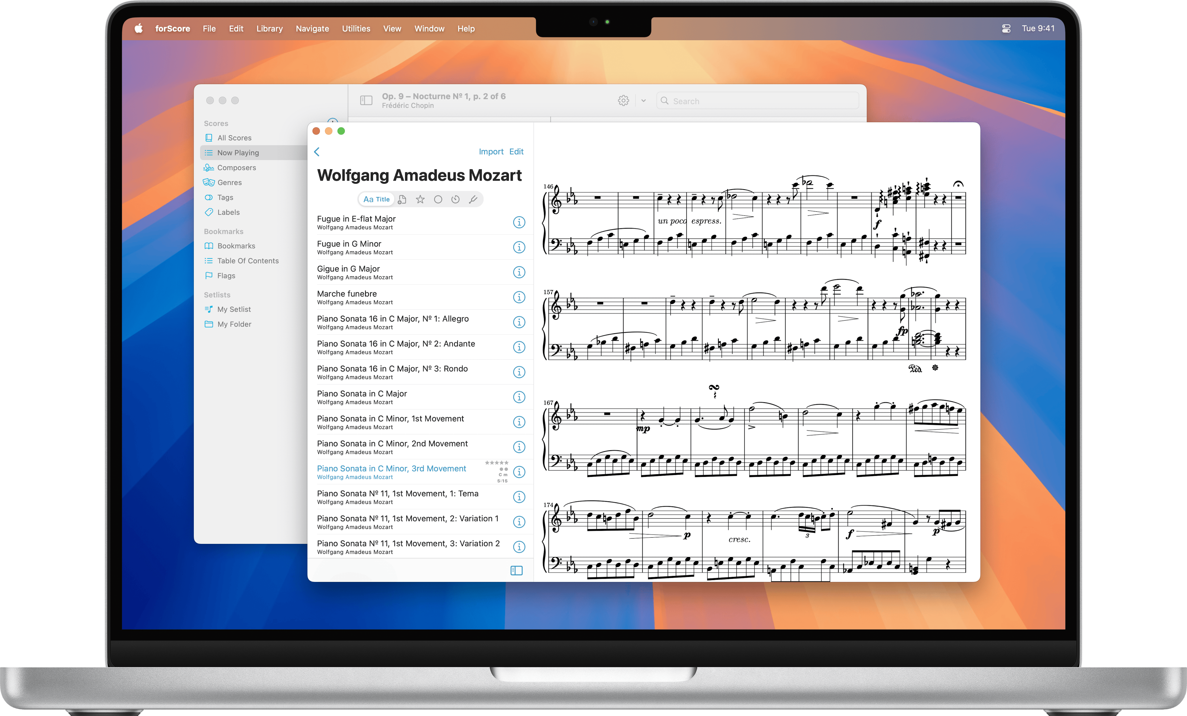The image size is (1187, 716).
Task: Open info for Gigue in G Major
Action: coord(519,272)
